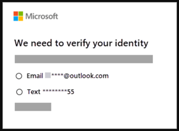This screenshot has height=131, width=179.
Task: Click the asterisks in the phone number
Action: 55,91
